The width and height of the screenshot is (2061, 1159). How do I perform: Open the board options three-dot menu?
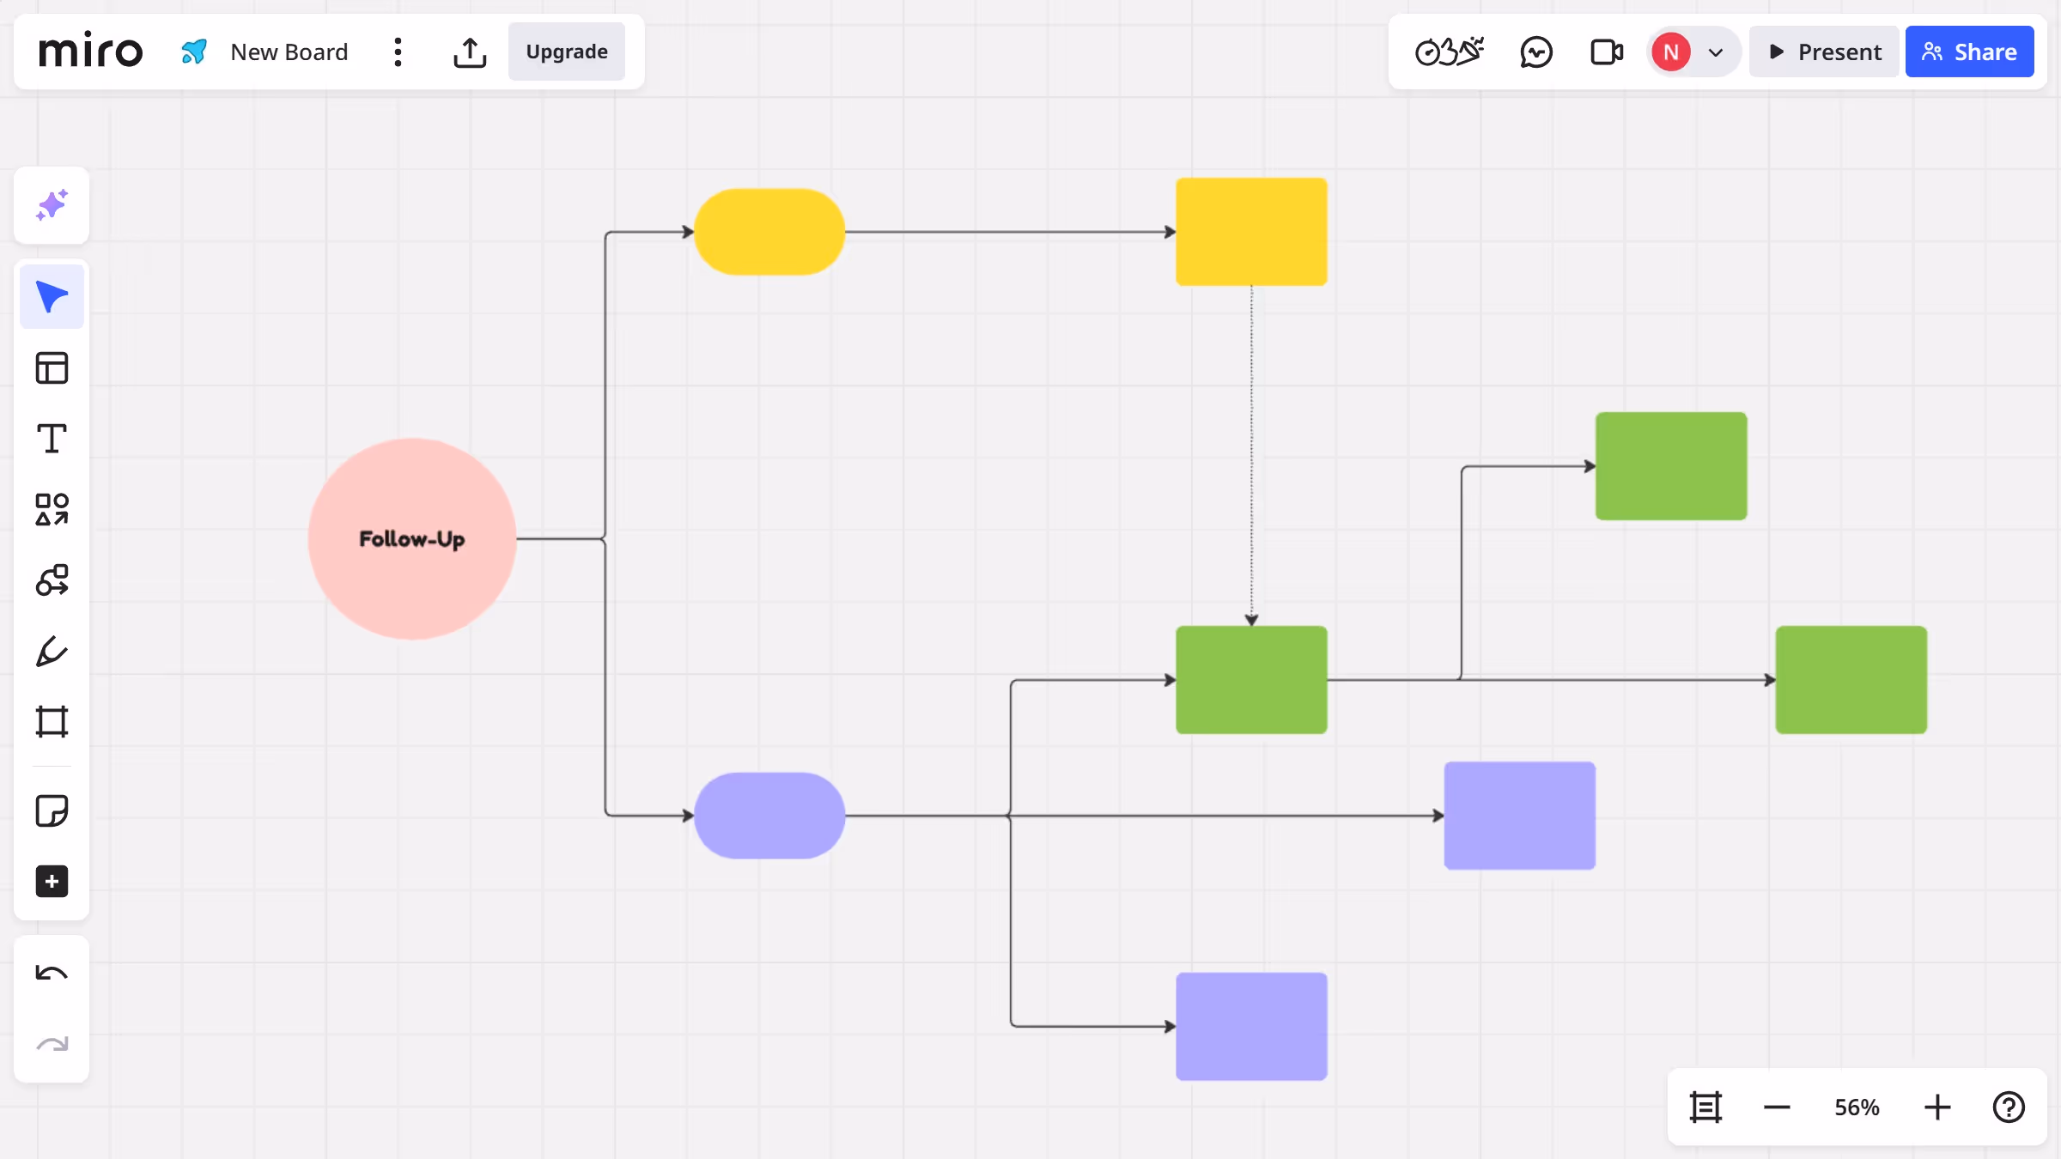pos(398,52)
